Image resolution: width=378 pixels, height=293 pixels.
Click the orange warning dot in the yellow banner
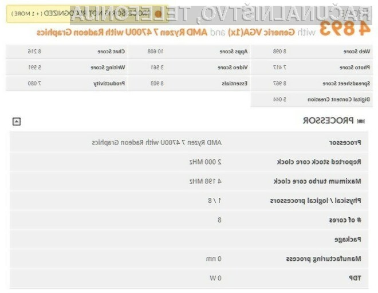[158, 14]
